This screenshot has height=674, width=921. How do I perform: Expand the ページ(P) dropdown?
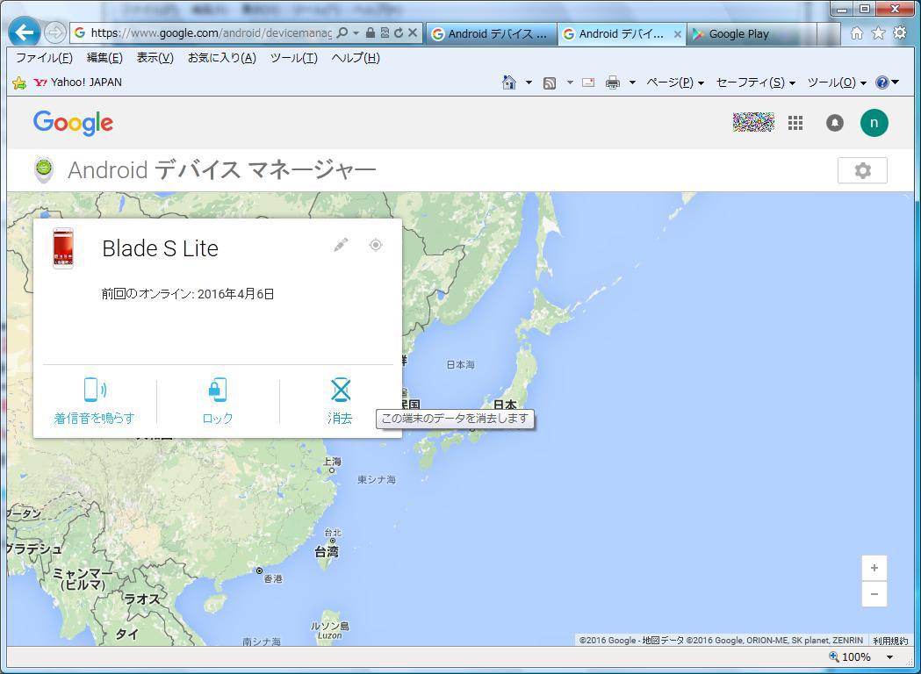click(x=674, y=82)
